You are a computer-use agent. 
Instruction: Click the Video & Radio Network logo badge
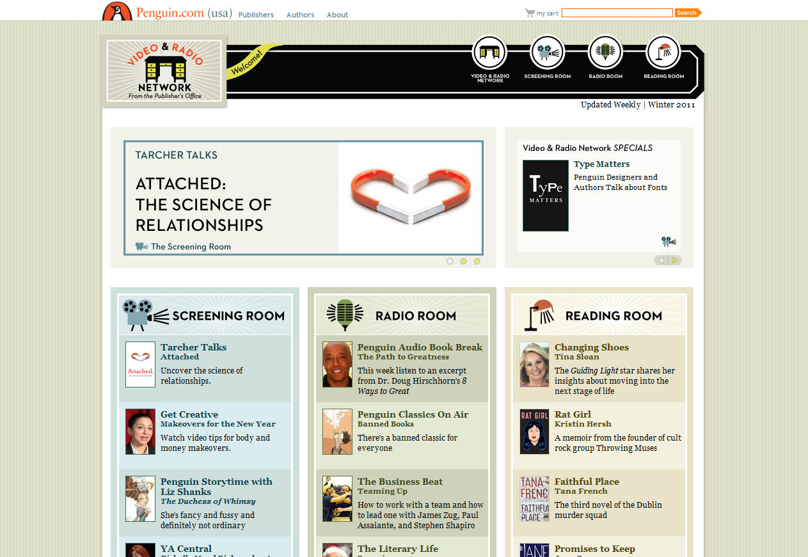tap(164, 71)
